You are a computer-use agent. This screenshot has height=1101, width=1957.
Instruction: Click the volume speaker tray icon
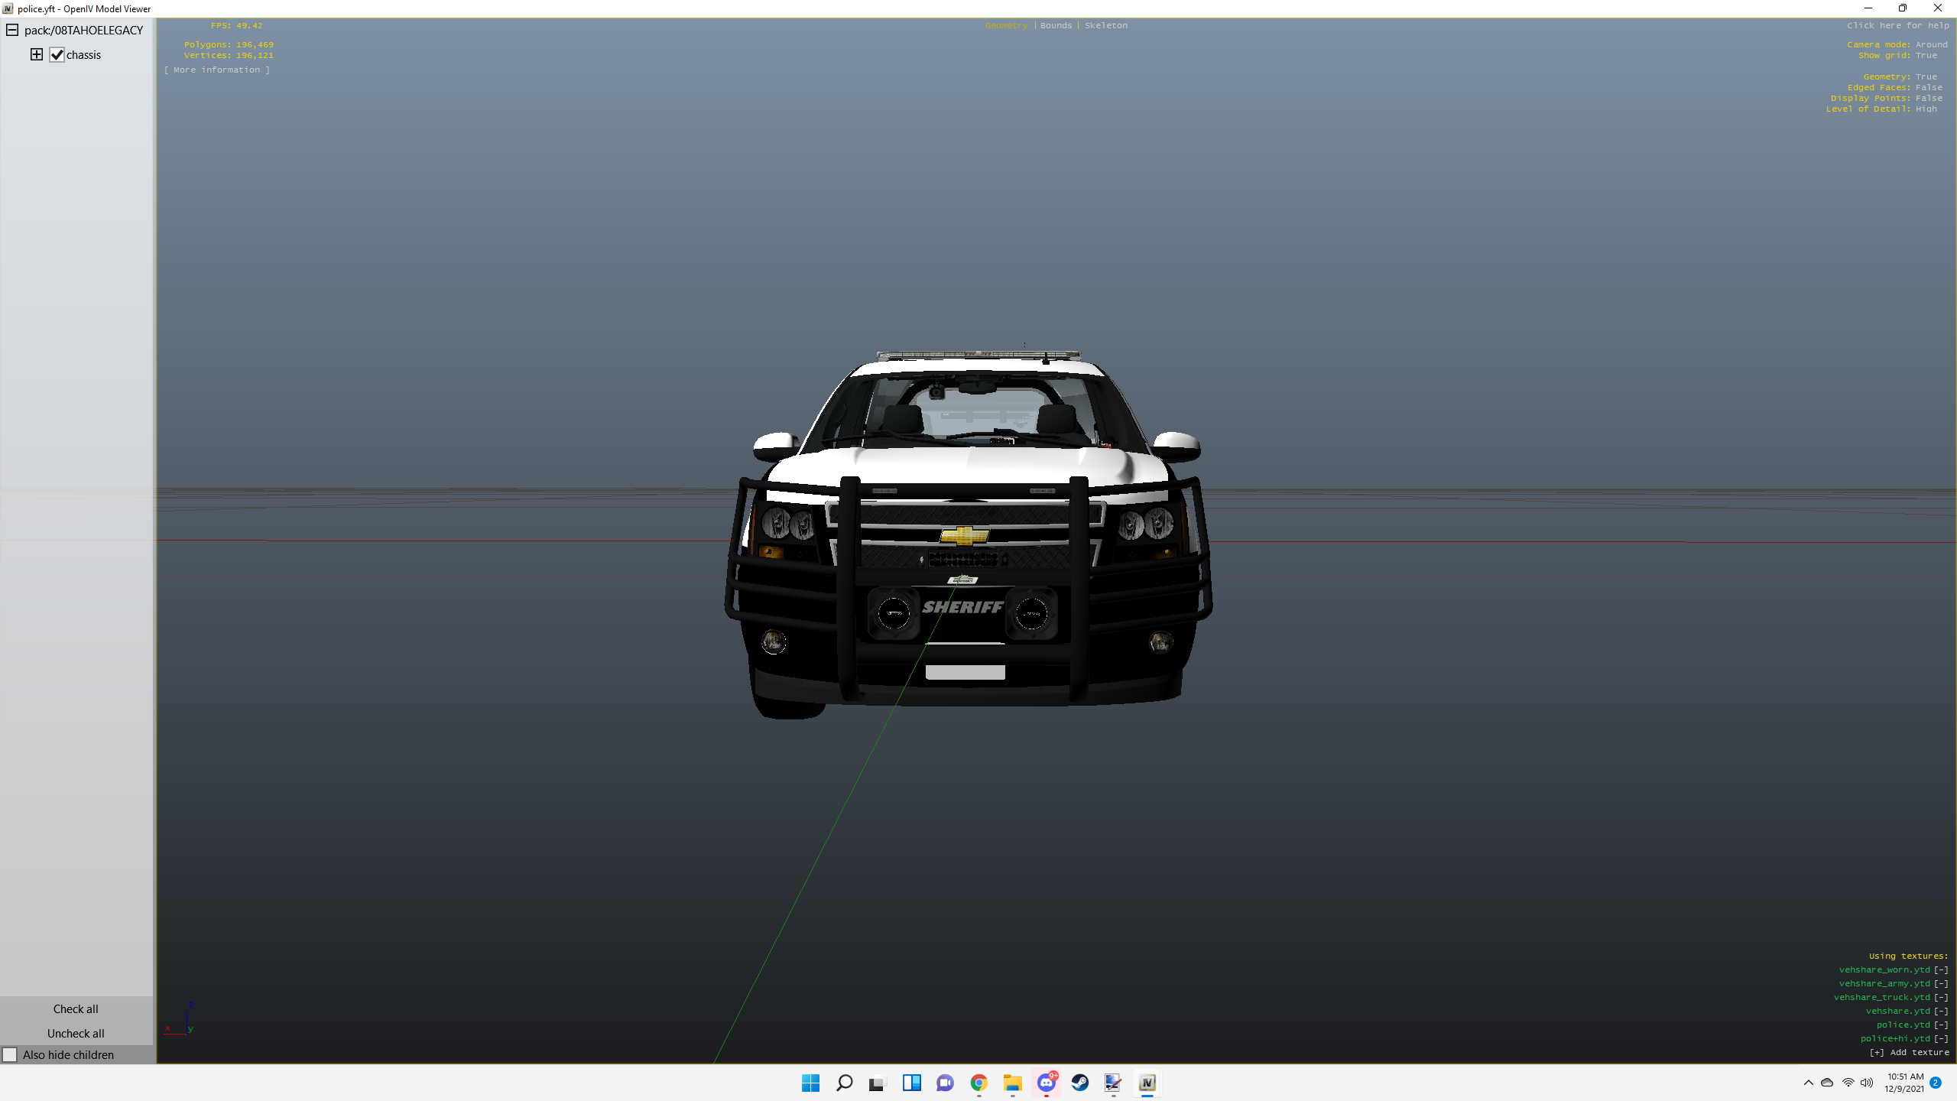coord(1867,1083)
